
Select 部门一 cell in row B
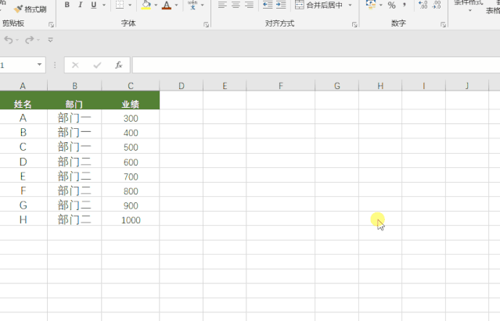74,132
